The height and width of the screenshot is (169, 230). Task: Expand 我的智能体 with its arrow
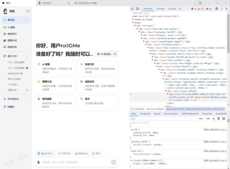(28, 99)
